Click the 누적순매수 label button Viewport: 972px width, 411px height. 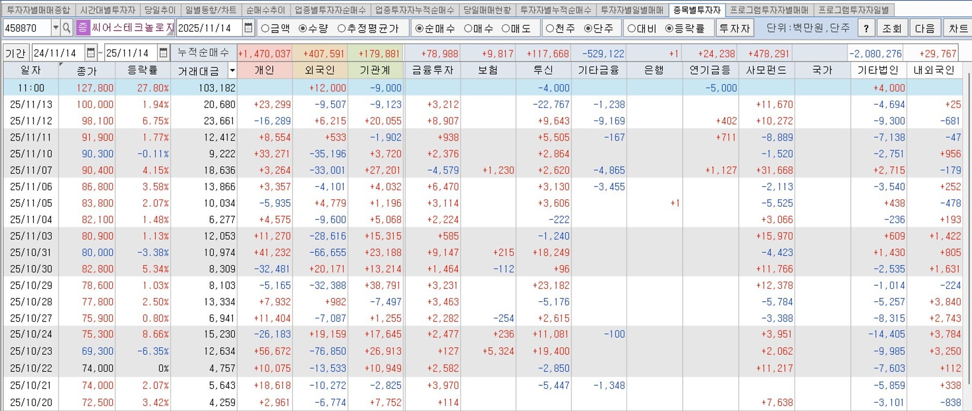[x=204, y=53]
